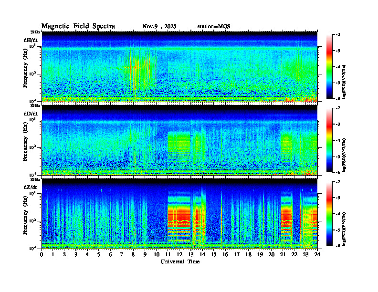The width and height of the screenshot is (378, 292).
Task: Click Universal Time axis tick "23"
Action: (305, 255)
